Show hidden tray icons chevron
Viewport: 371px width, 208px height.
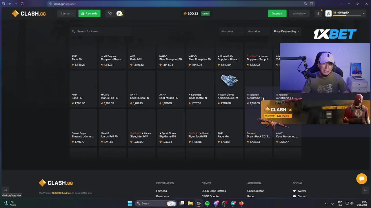(326, 203)
